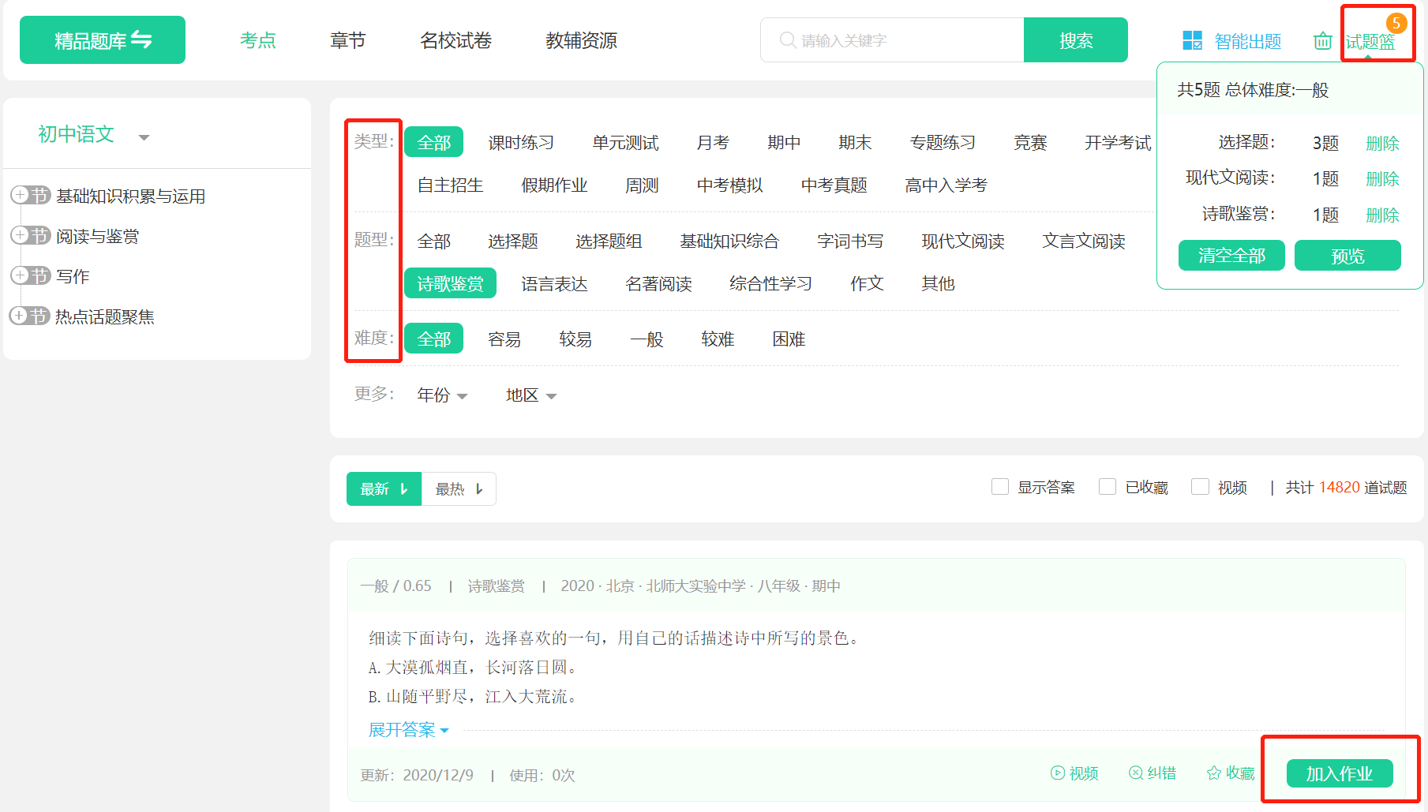
Task: Sort questions by 最热
Action: tap(459, 489)
